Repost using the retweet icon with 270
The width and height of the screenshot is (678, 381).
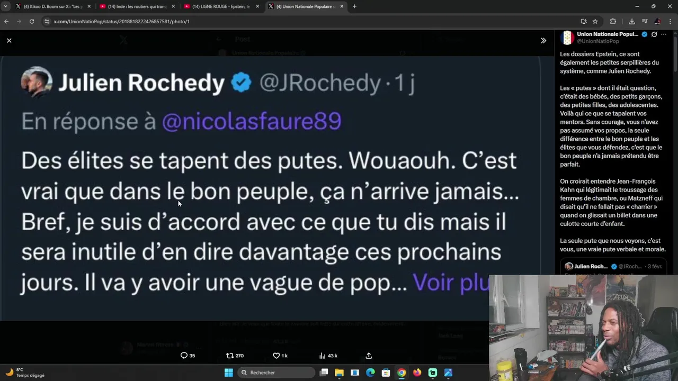coord(235,356)
